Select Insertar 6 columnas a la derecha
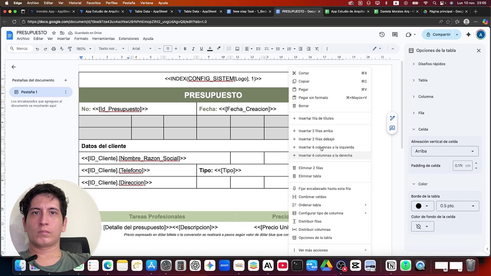The width and height of the screenshot is (491, 276). point(330,155)
